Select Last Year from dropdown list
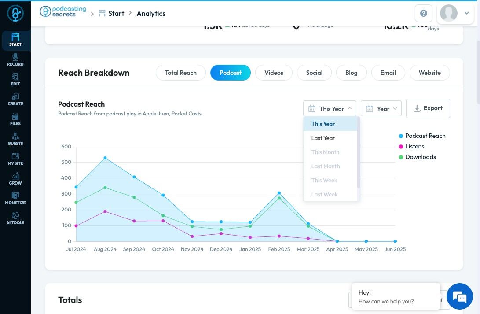480x314 pixels. pyautogui.click(x=330, y=138)
